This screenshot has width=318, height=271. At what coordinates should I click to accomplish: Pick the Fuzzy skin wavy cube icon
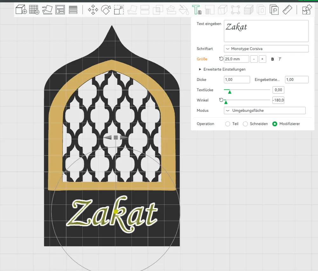248,10
